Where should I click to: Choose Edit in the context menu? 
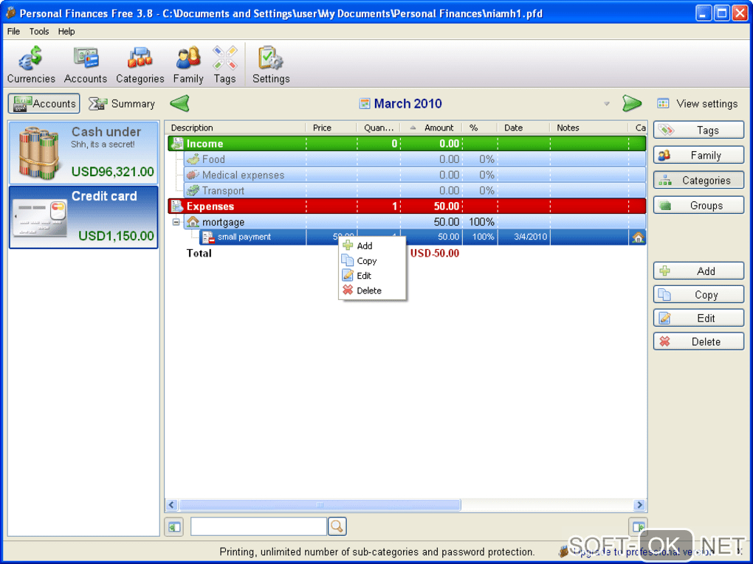[372, 276]
